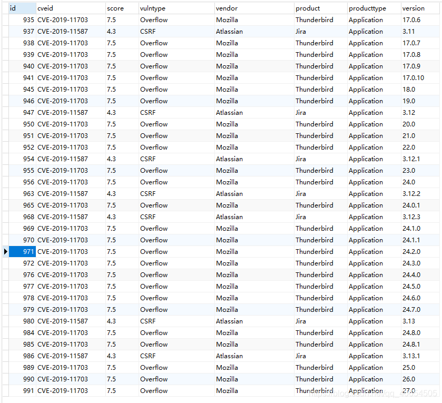Screen dimensions: 442x403
Task: Click version cell 24.0.1
Action: coord(420,205)
